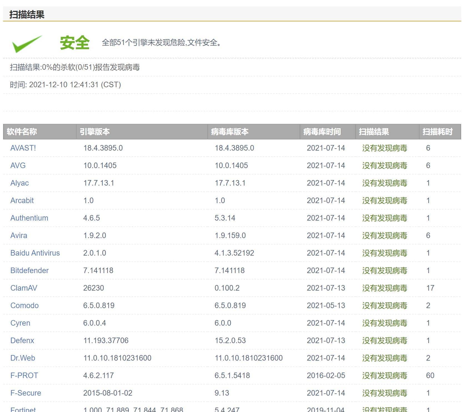This screenshot has width=462, height=412.
Task: Select ClamAV database date 2021-07-13
Action: point(326,288)
